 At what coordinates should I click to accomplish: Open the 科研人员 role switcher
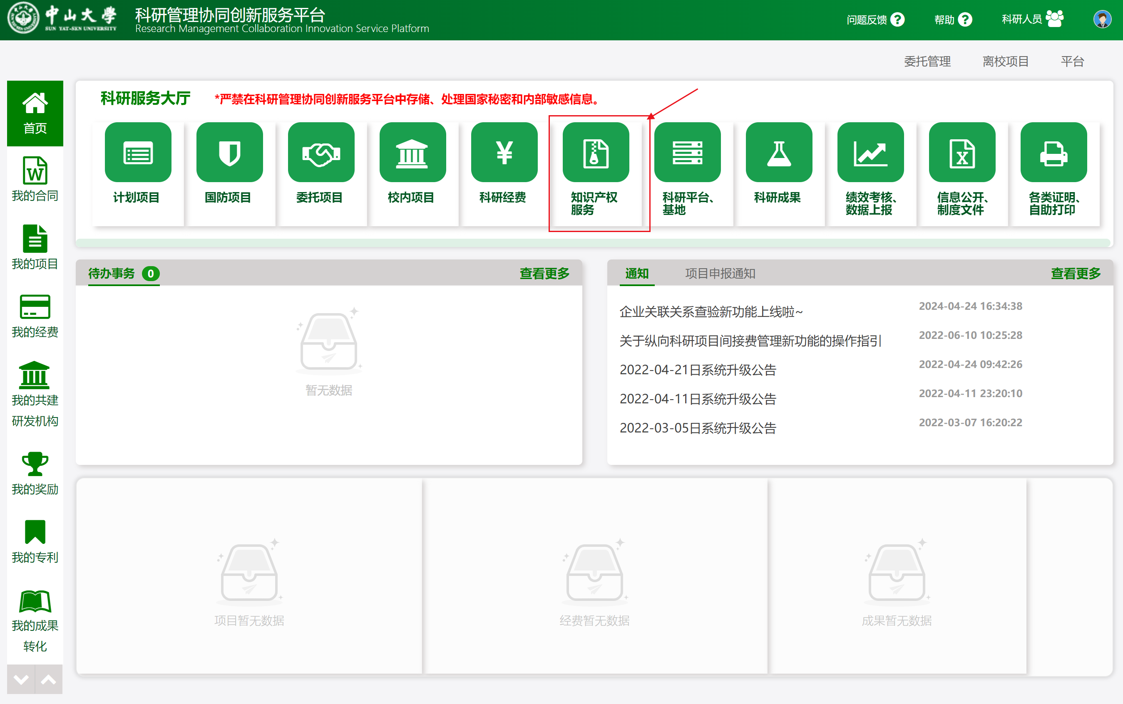click(1032, 20)
